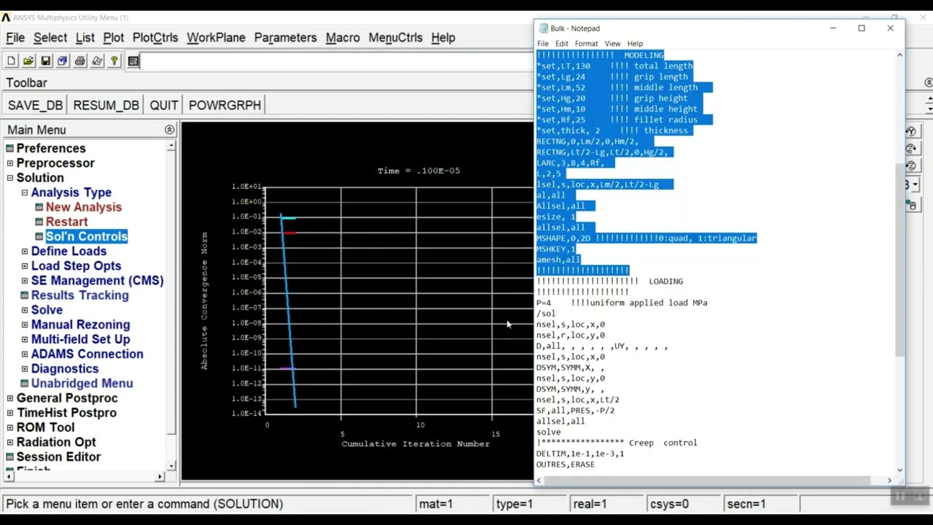Image resolution: width=933 pixels, height=525 pixels.
Task: Open the Plot menu
Action: point(113,38)
